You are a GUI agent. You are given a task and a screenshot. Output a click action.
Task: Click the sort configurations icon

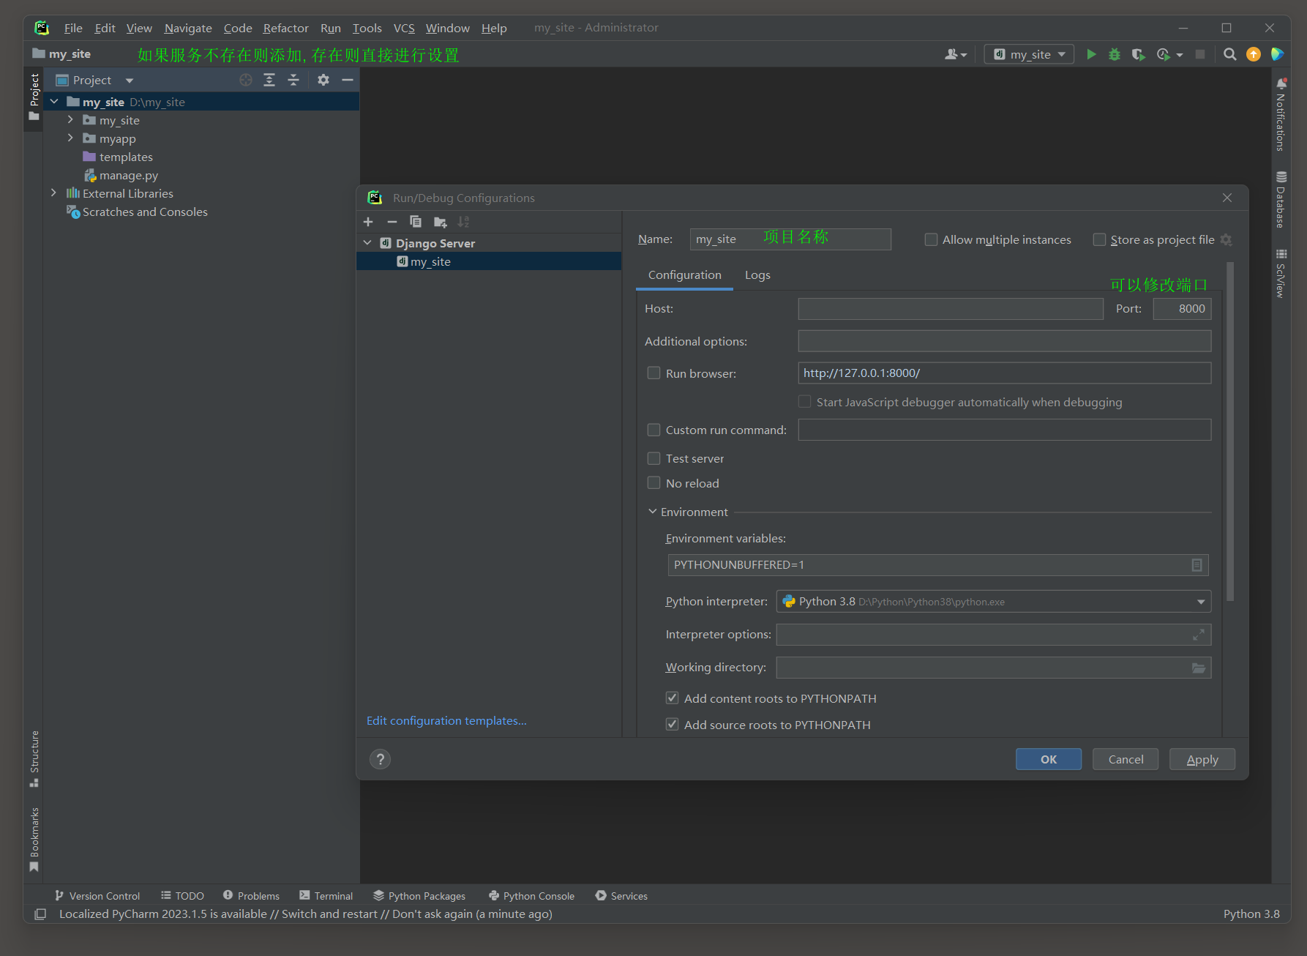coord(463,222)
